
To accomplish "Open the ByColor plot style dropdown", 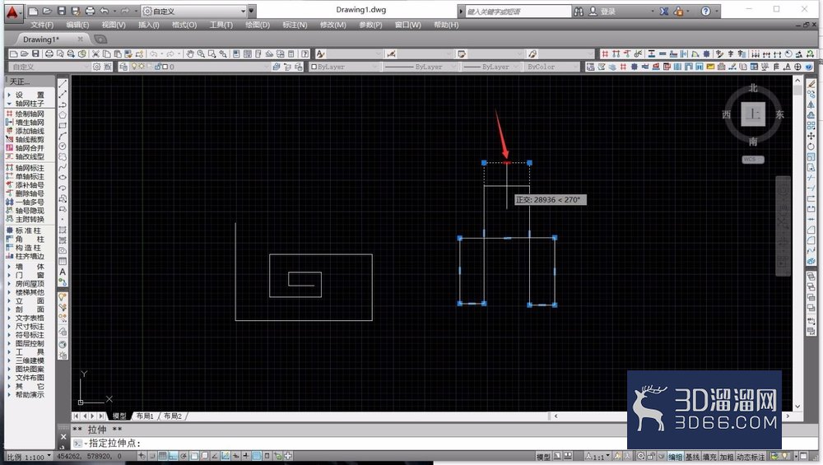I will coord(552,67).
